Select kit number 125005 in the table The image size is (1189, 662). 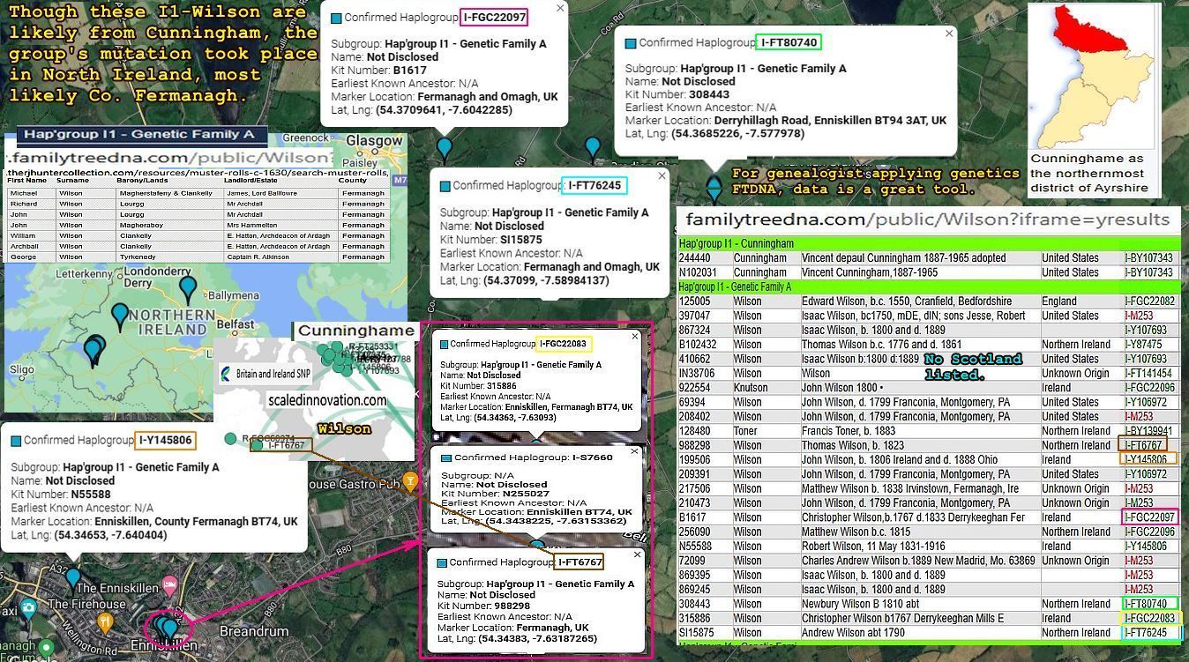coord(695,301)
